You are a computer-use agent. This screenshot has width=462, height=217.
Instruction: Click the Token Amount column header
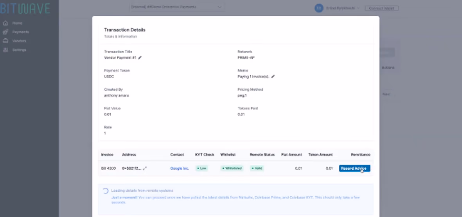[320, 154]
